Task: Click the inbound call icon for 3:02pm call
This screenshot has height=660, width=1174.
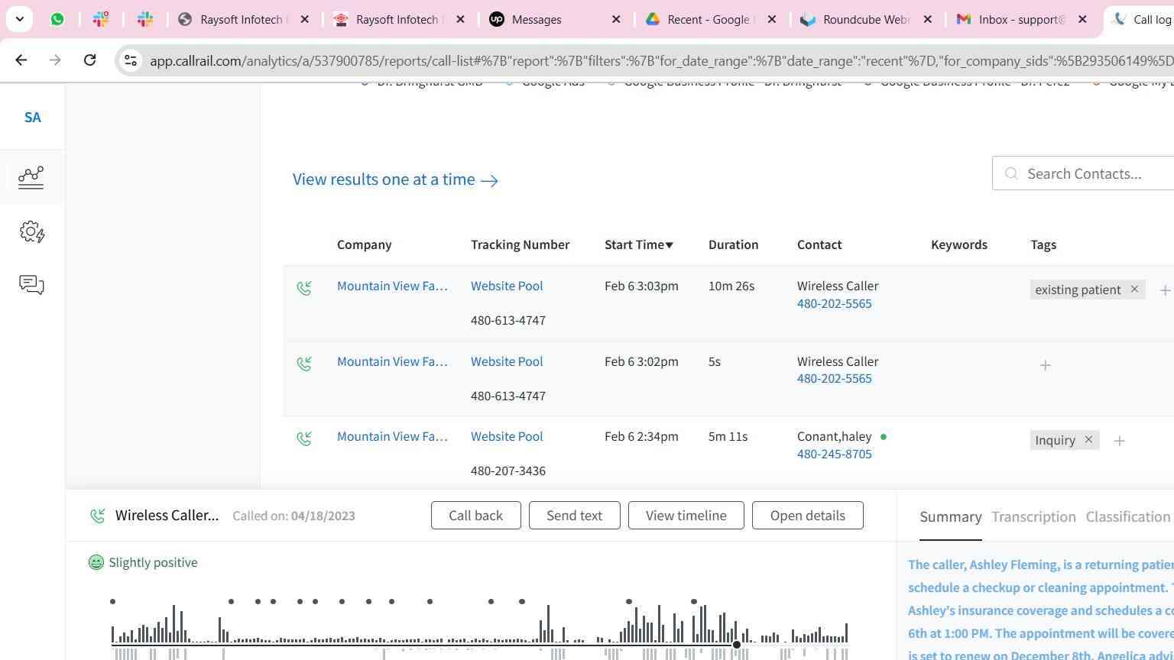Action: (x=304, y=364)
